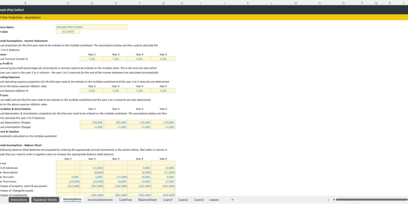Open the Loans1 sheet tab

point(168,199)
